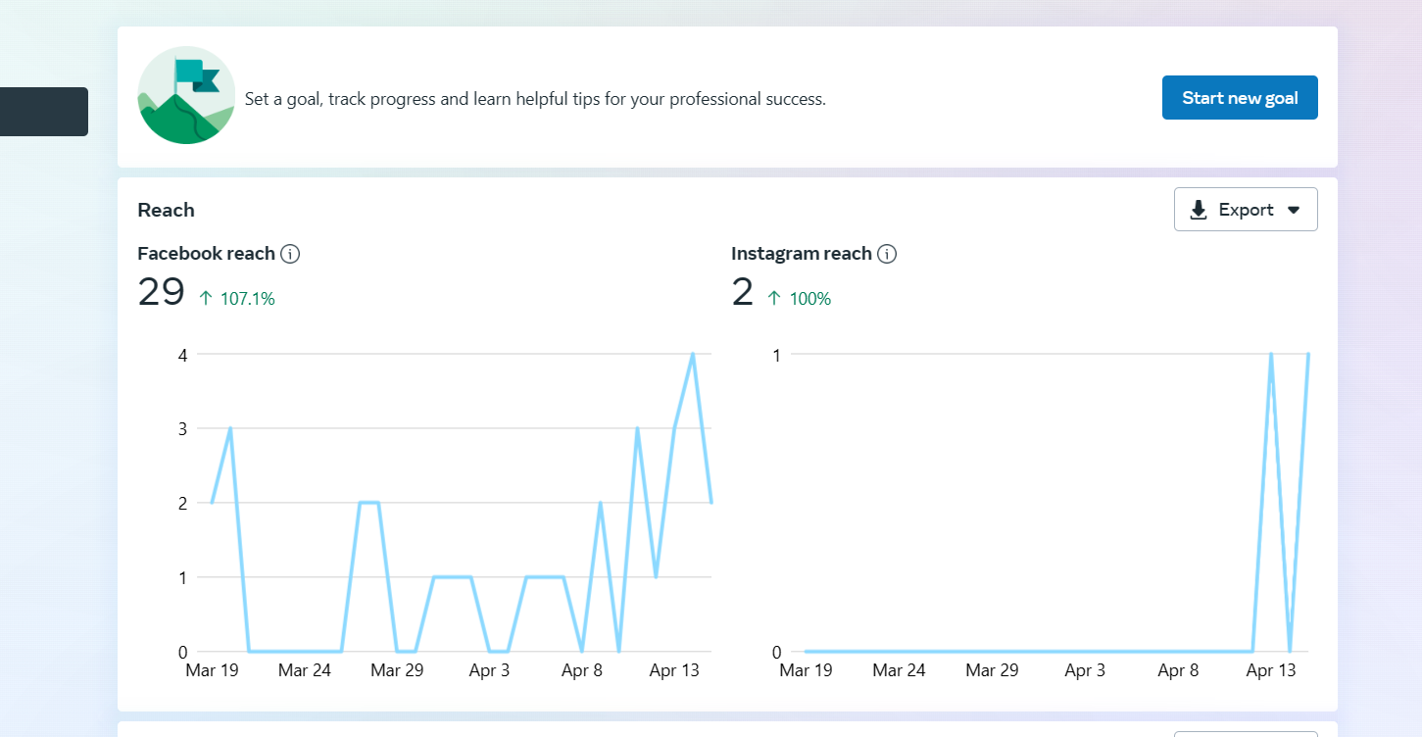Click the 107.1% change percentage
The height and width of the screenshot is (737, 1422).
247,299
